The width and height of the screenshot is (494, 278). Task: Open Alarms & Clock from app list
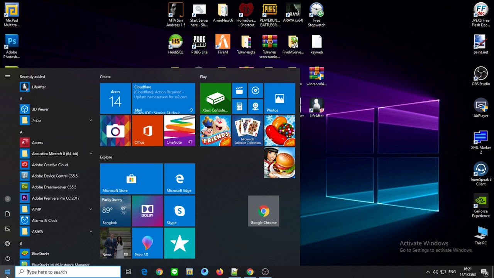point(57,220)
